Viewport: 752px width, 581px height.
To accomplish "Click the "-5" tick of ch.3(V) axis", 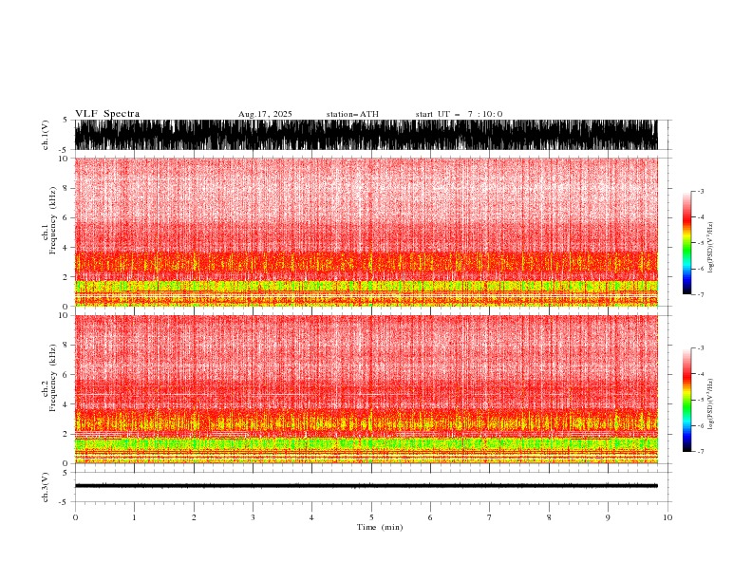I will pos(64,502).
